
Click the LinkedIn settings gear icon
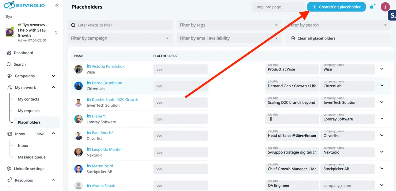tap(9, 169)
